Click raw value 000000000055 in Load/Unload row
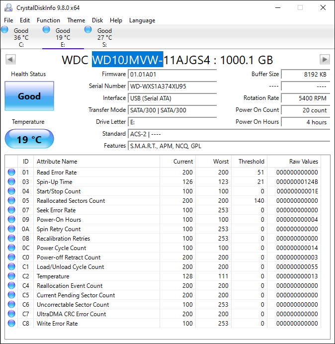 (x=297, y=267)
